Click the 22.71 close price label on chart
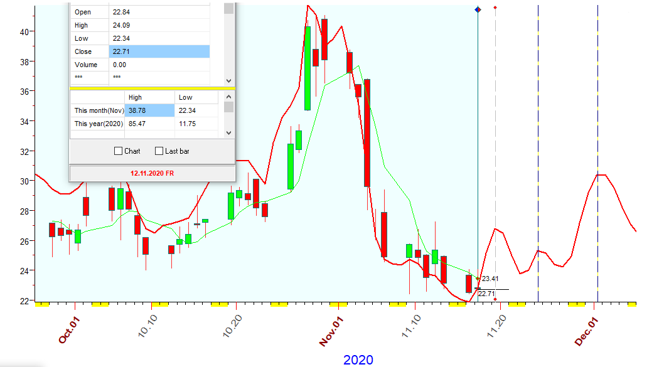Viewport: 664px width, 367px height. (x=486, y=293)
